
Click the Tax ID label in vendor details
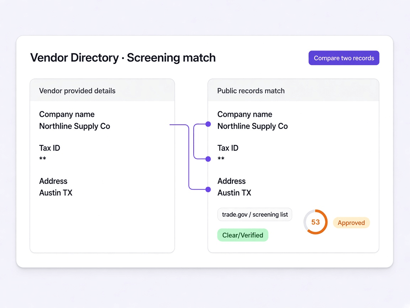pyautogui.click(x=50, y=148)
